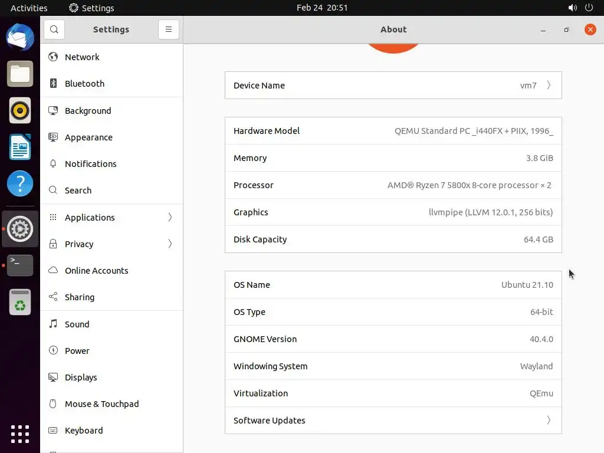Click the Applications grid icon

coord(53,217)
